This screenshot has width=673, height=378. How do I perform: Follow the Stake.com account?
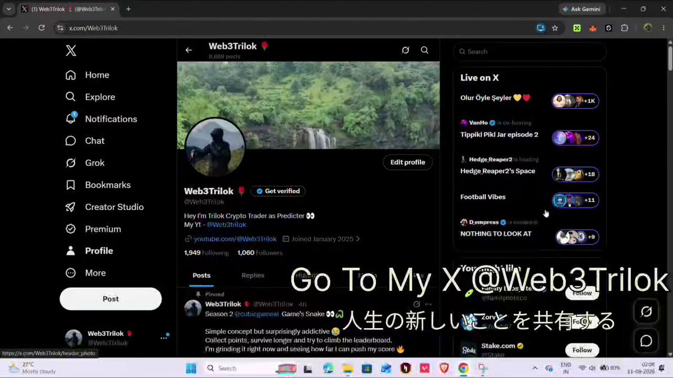pos(582,350)
